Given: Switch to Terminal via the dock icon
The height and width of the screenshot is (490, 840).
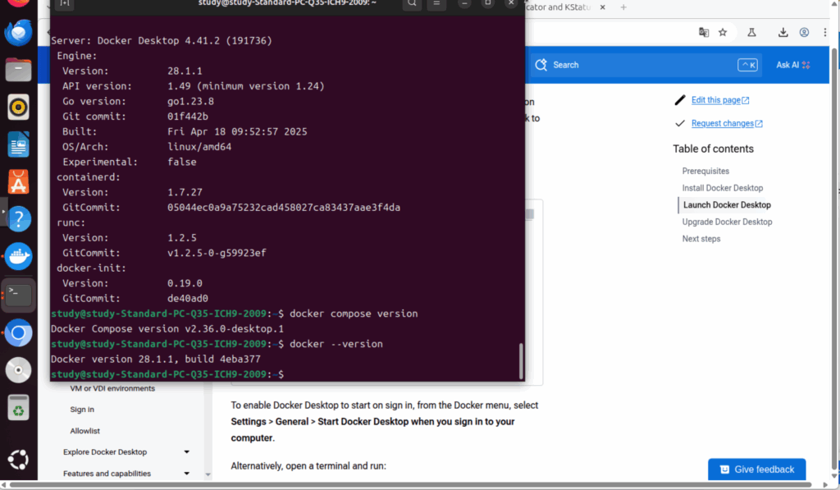Looking at the screenshot, I should 18,295.
